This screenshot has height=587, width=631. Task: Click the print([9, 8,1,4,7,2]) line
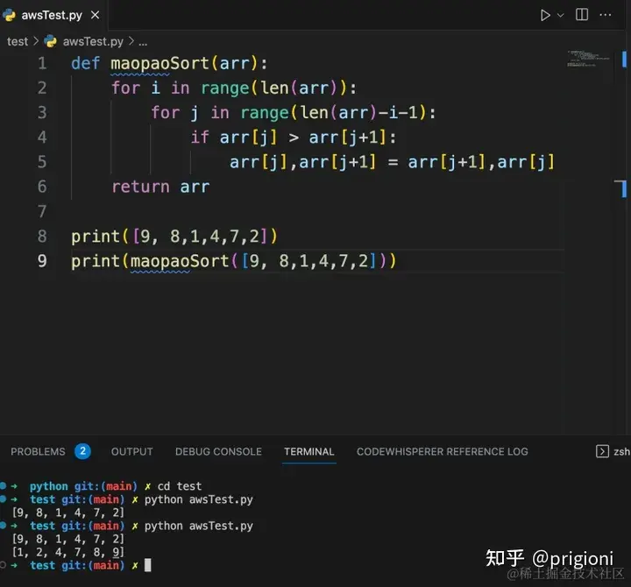pos(174,237)
